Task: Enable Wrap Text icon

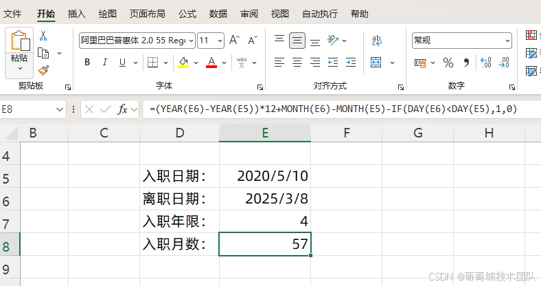Action: click(377, 41)
